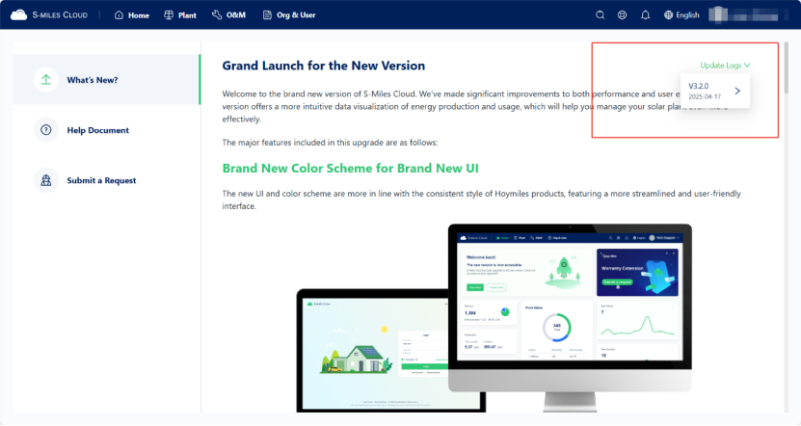This screenshot has width=801, height=426.
Task: Open the O&M menu
Action: click(228, 15)
